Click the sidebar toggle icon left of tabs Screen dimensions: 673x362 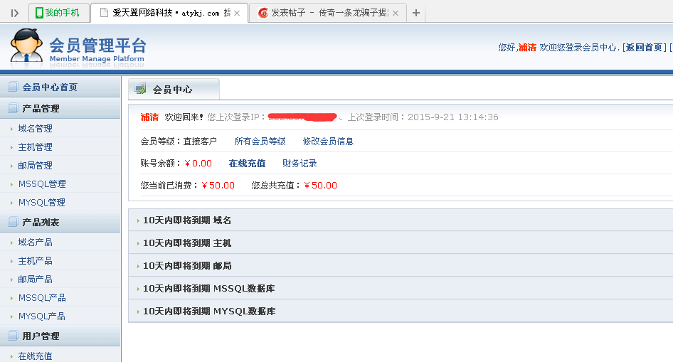click(14, 13)
